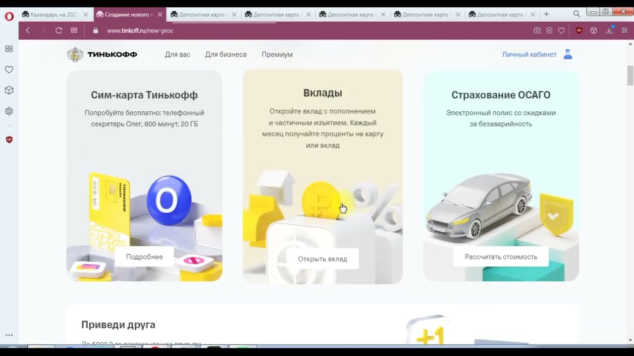
Task: Click the Вклады card heading
Action: [x=322, y=93]
